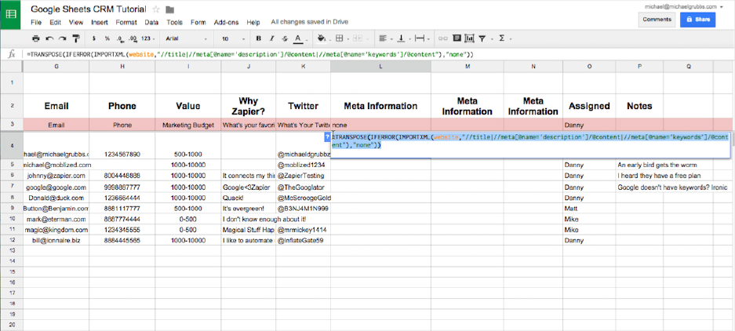
Task: Click the 'All changes saved in Drive' status
Action: (x=309, y=22)
